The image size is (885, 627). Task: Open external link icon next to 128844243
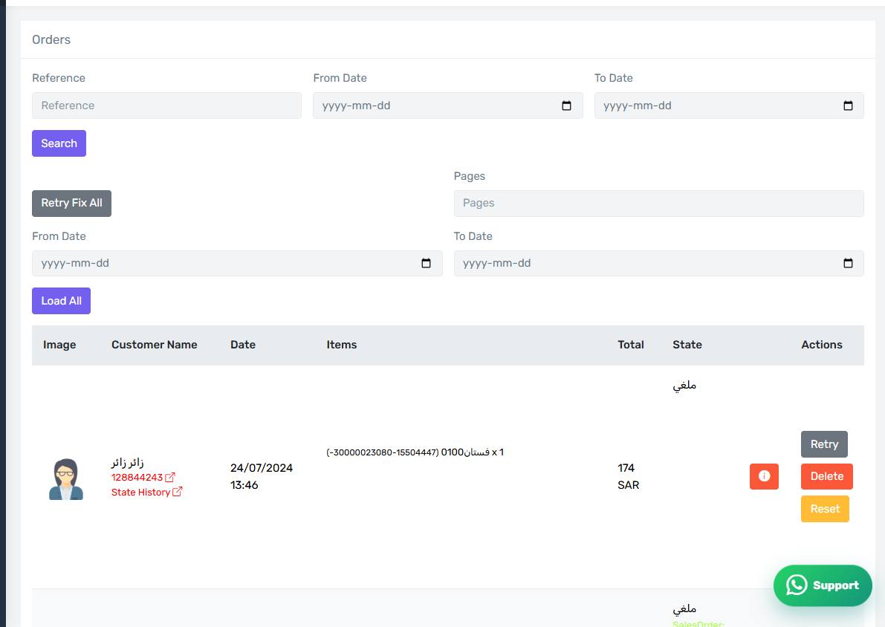point(170,477)
